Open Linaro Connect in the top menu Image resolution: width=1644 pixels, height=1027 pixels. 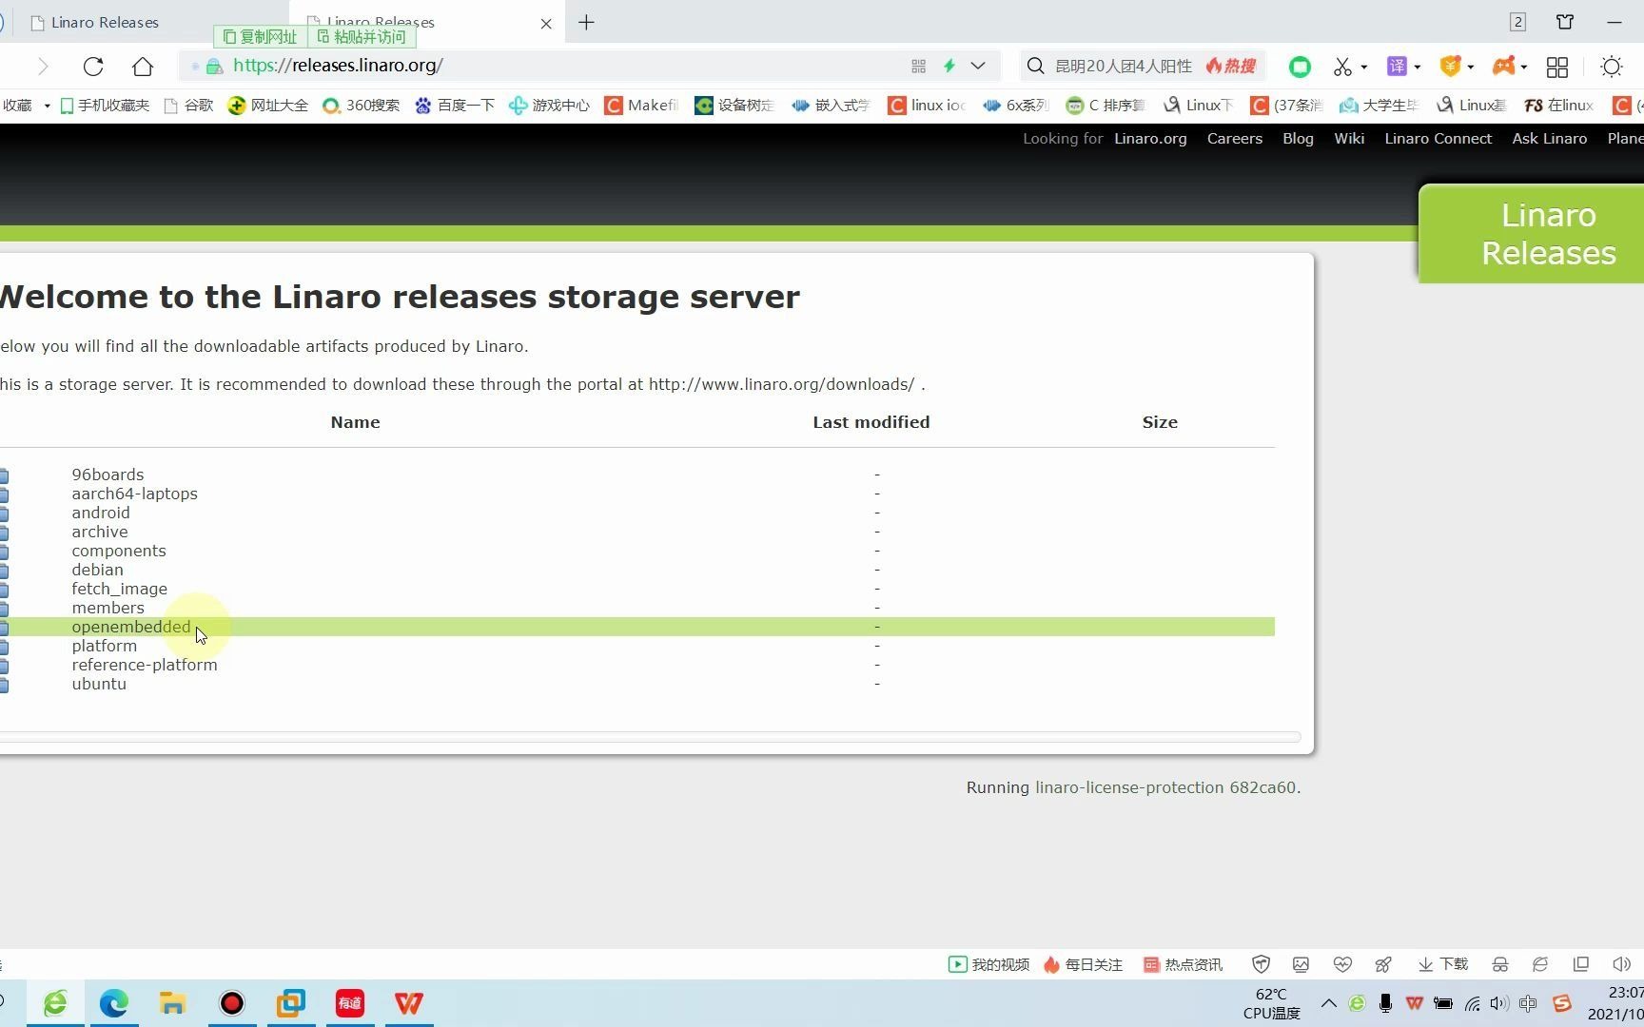click(x=1438, y=139)
